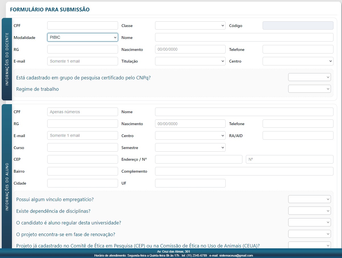This screenshot has height=258, width=342.
Task: Click the RA/AID input field
Action: [298, 135]
